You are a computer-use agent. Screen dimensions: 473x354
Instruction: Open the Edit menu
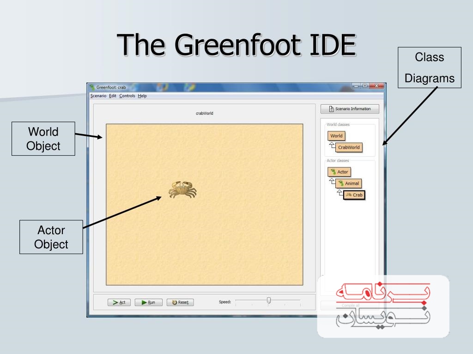pos(113,96)
